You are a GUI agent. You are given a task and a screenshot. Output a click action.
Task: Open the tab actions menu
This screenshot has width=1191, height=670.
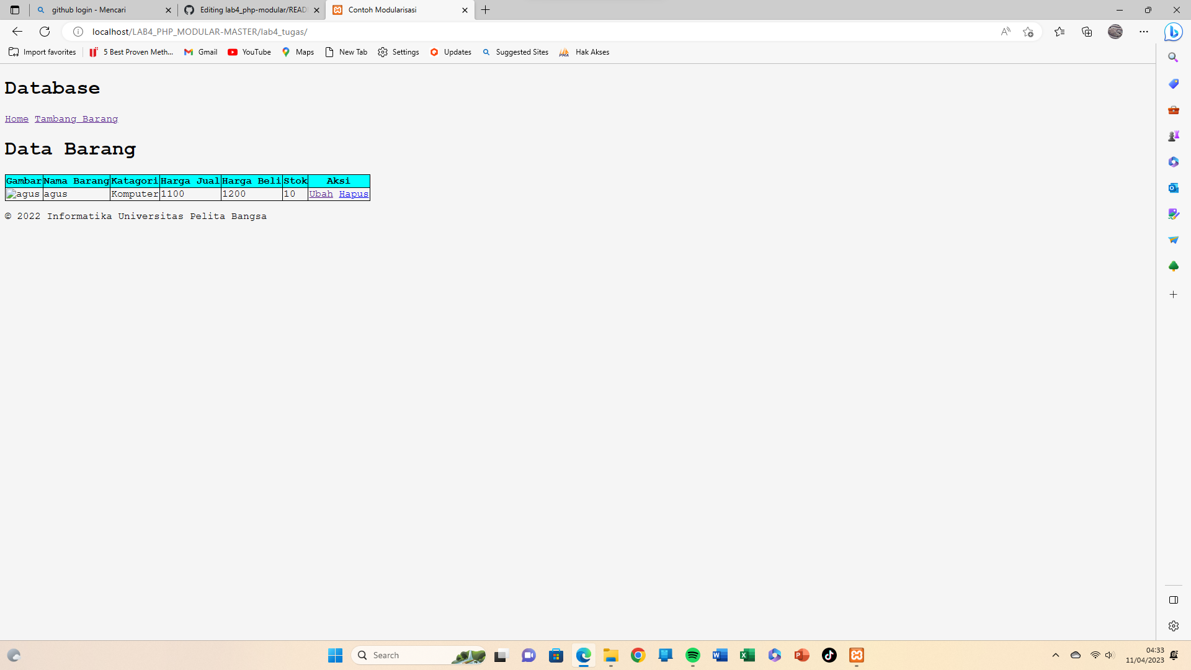15,10
